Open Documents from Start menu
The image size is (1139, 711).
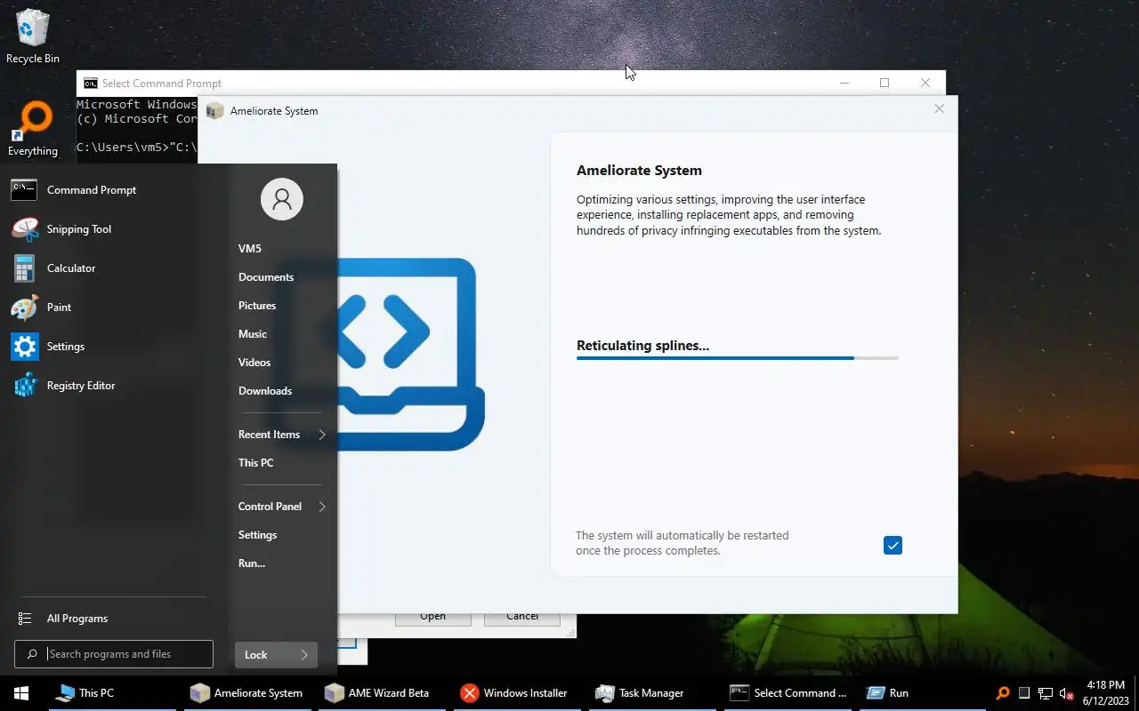[266, 277]
